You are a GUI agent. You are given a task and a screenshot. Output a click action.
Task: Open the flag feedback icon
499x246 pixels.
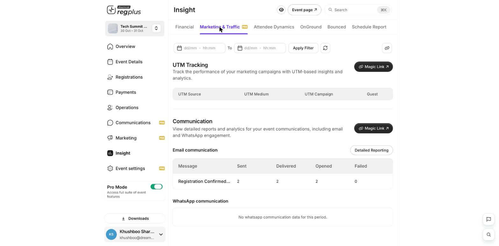[488, 219]
